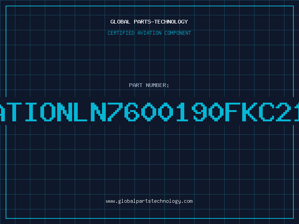Open the www.globalpartstechnology.com link
Image resolution: width=299 pixels, height=224 pixels.
point(149,201)
